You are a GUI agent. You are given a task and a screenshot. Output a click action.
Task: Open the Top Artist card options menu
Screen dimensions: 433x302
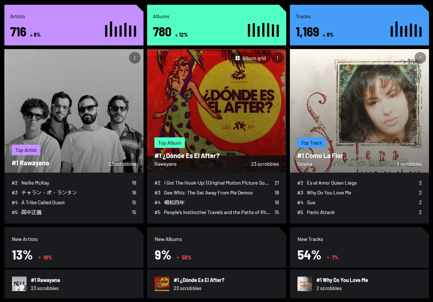(135, 58)
